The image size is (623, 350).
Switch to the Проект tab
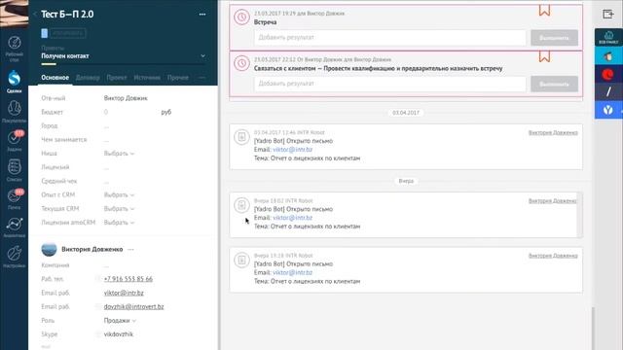point(117,78)
